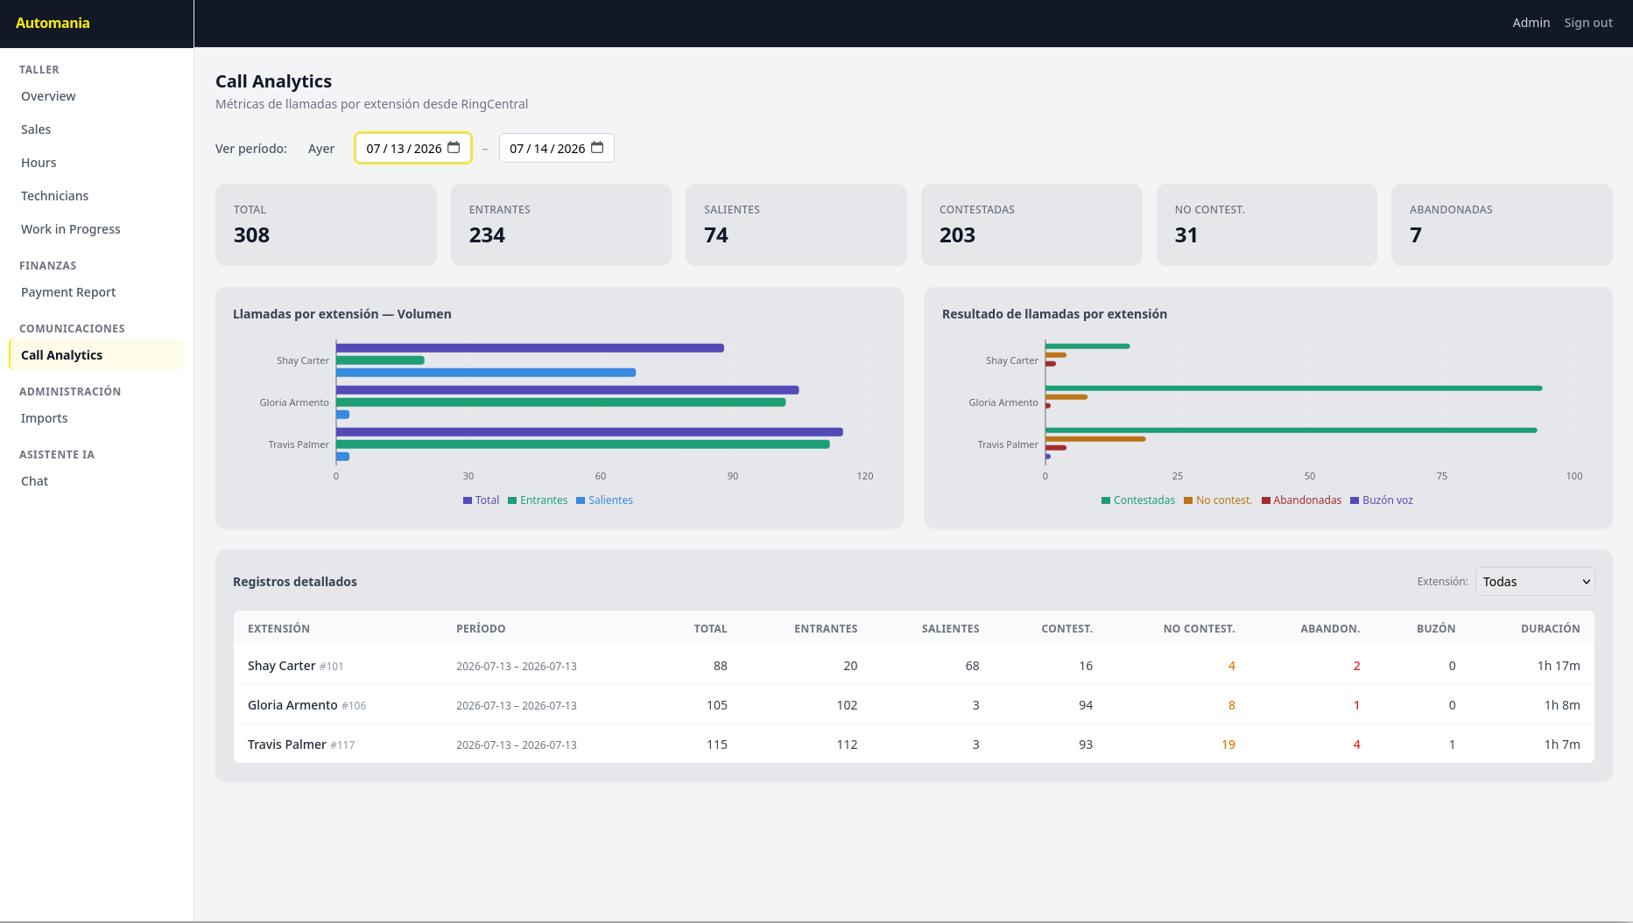This screenshot has width=1633, height=923.
Task: Focus the end date input field
Action: coord(557,148)
